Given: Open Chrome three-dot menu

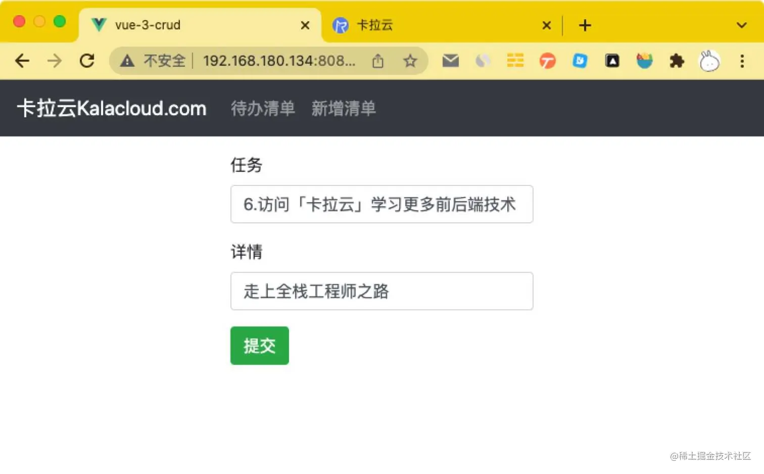Looking at the screenshot, I should tap(742, 61).
